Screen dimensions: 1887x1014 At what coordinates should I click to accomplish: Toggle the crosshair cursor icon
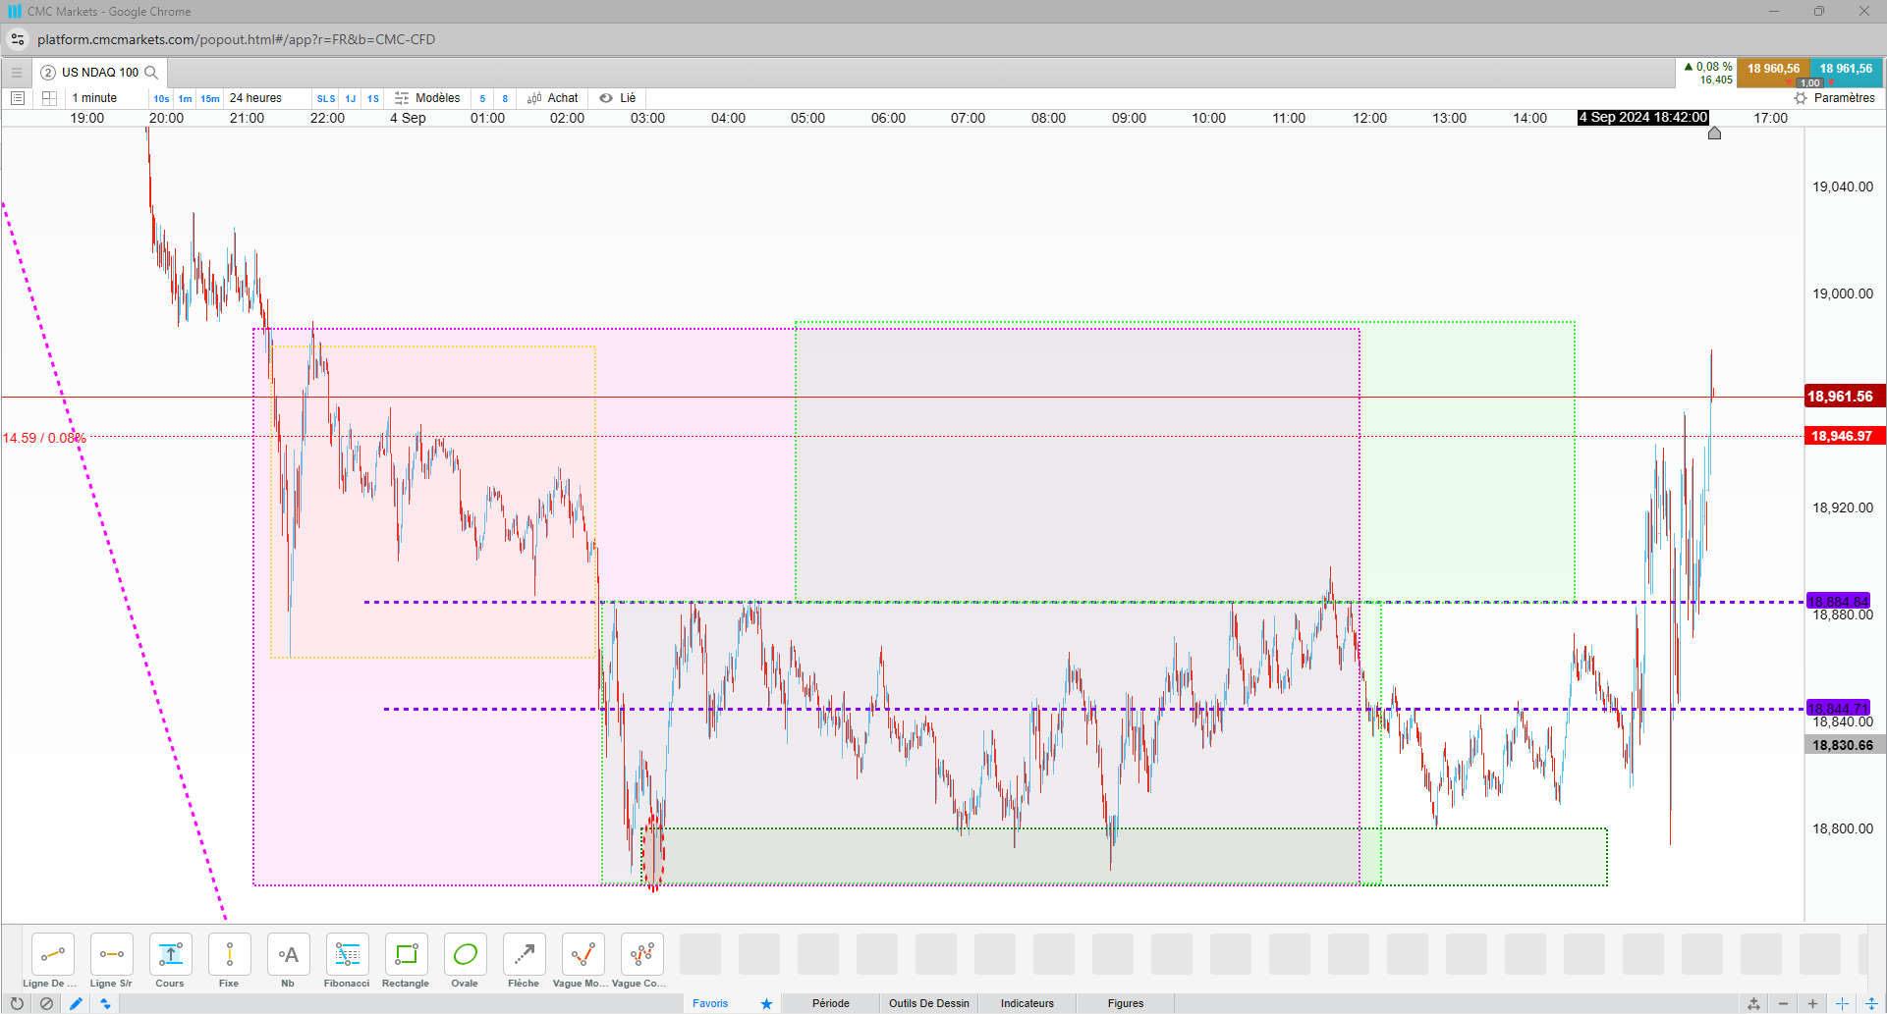pyautogui.click(x=1842, y=1003)
